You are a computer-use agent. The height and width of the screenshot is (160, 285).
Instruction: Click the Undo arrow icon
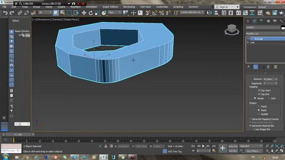click(x=5, y=13)
